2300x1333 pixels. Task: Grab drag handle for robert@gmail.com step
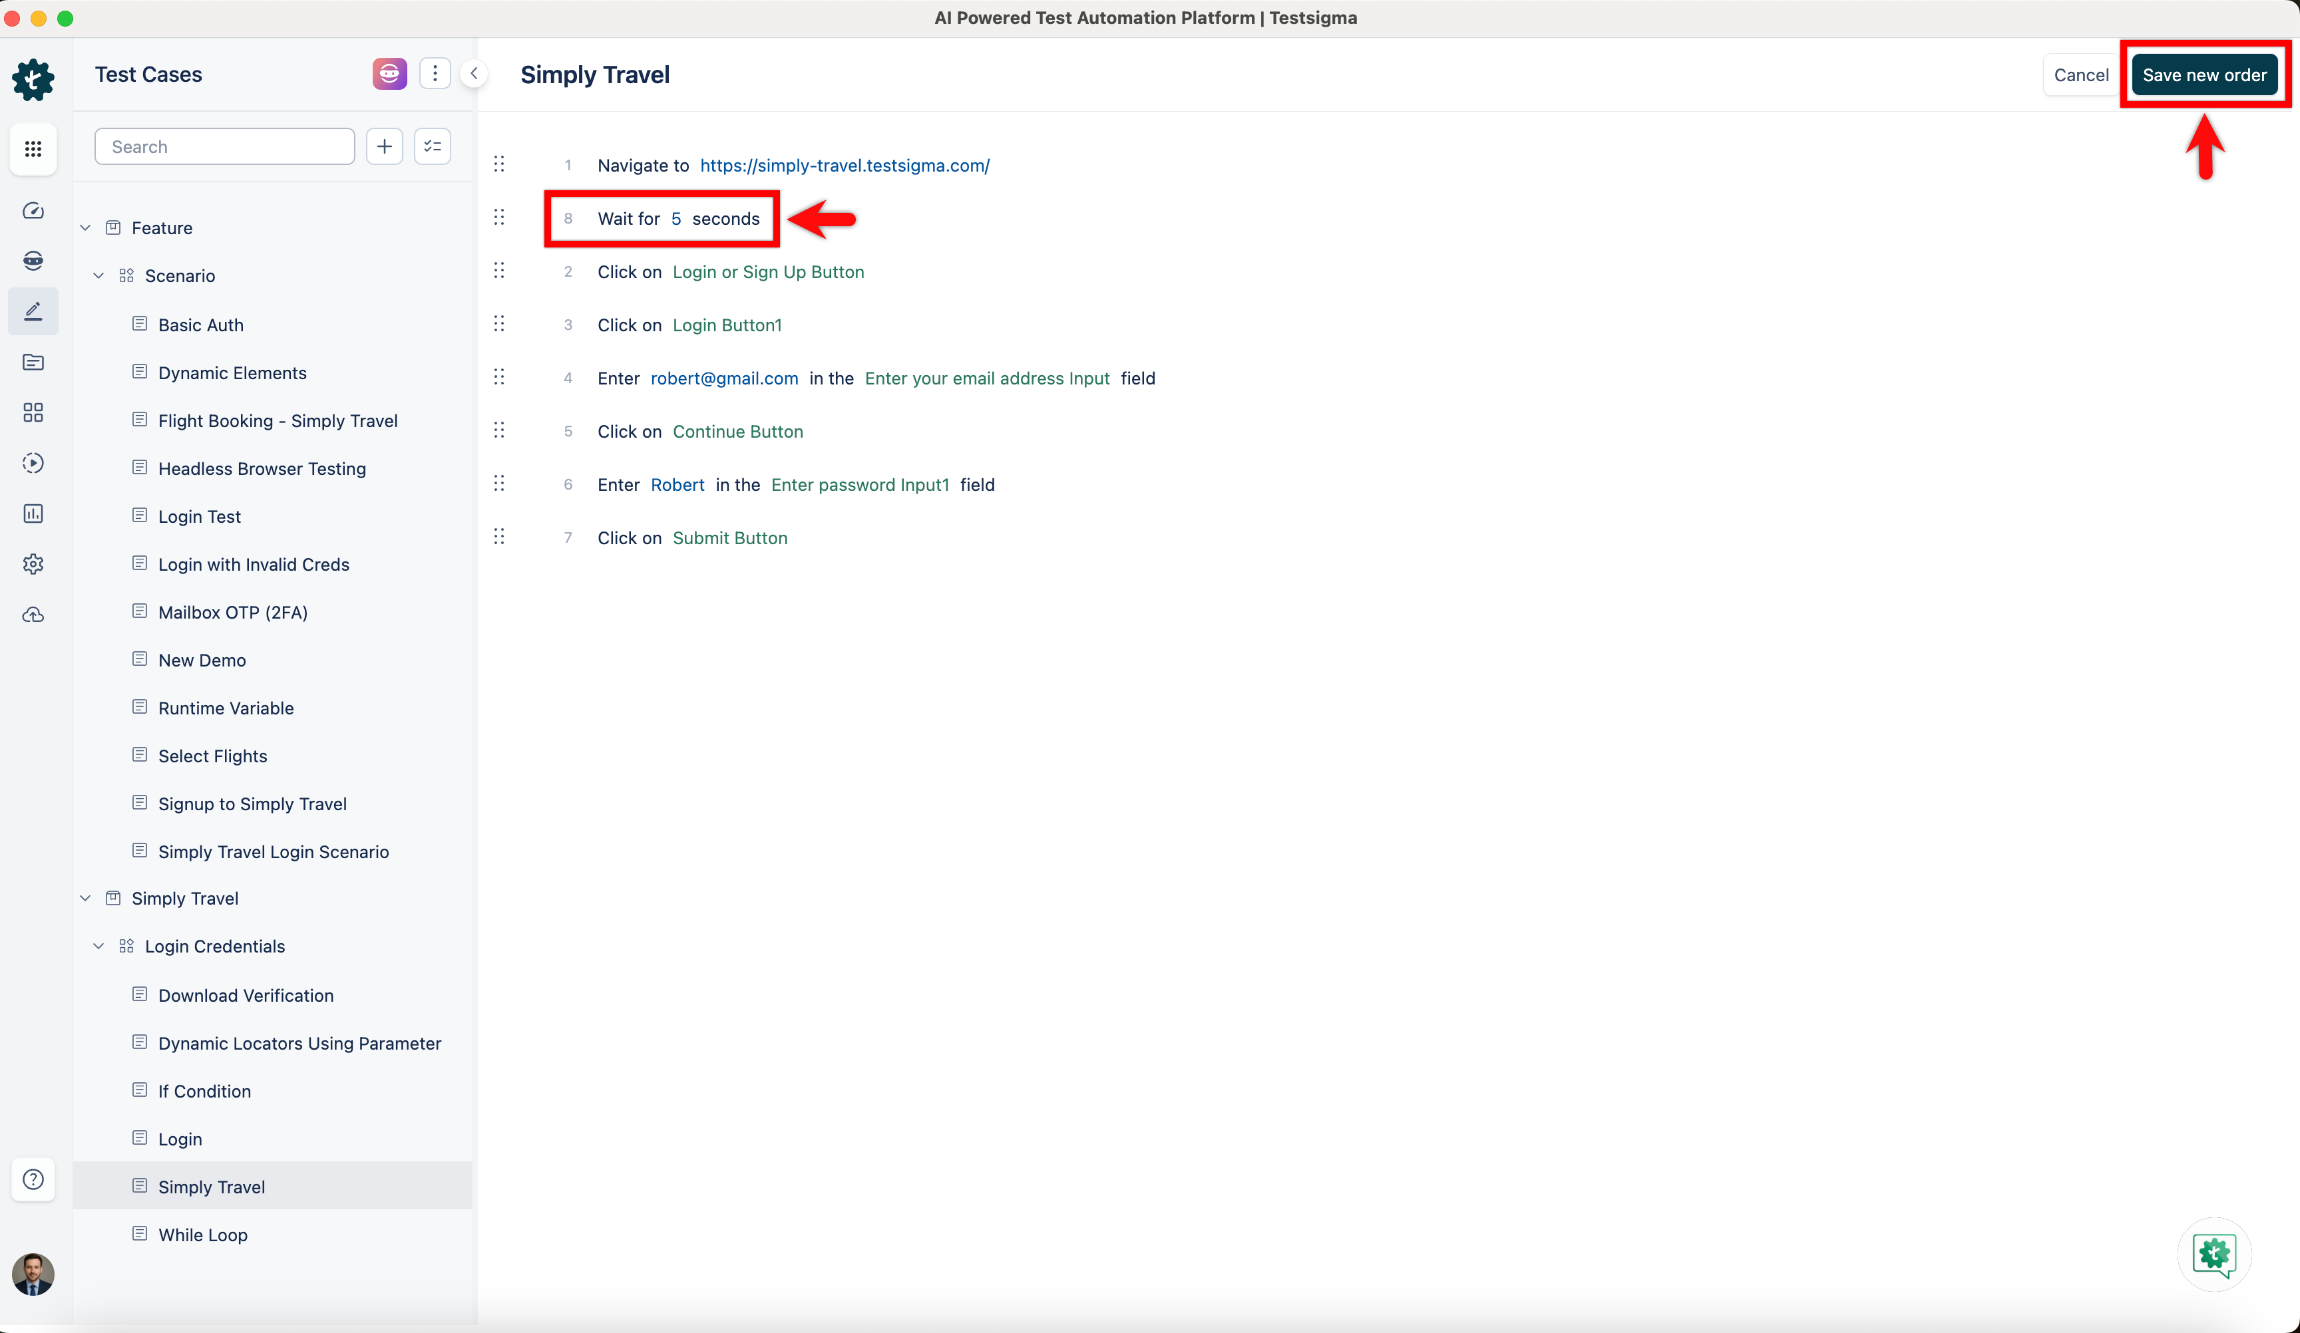499,376
